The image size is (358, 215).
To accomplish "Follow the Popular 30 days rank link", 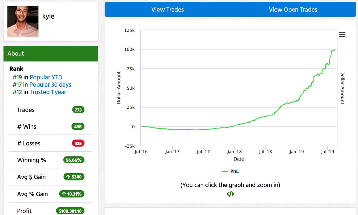I will tap(50, 85).
